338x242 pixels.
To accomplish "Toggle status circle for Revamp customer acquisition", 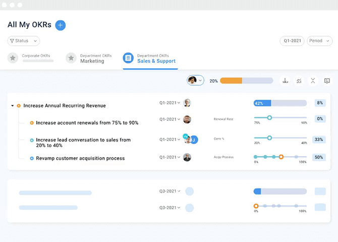I will click(32, 158).
